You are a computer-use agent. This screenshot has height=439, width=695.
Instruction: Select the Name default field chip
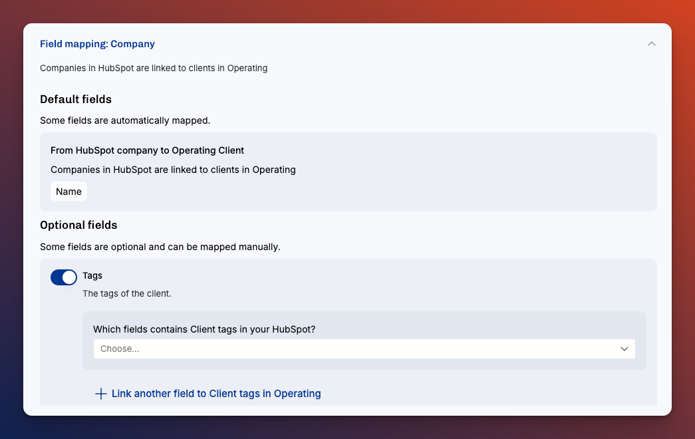click(69, 192)
